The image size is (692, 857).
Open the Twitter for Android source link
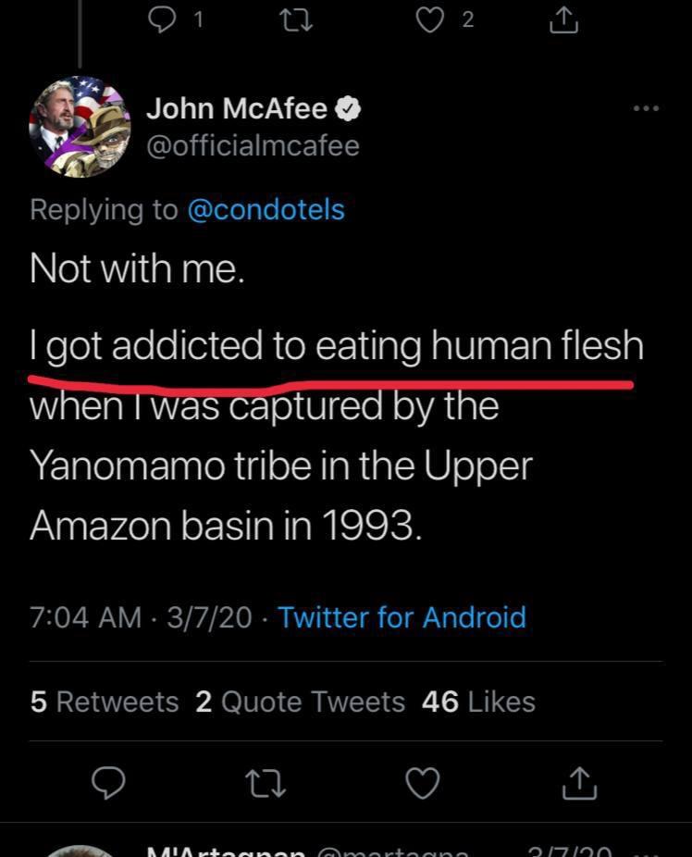point(402,617)
